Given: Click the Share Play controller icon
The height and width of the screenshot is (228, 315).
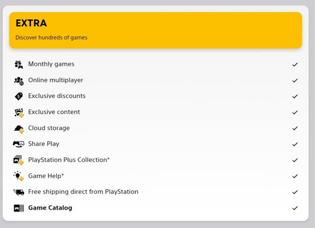Looking at the screenshot, I should pos(19,144).
